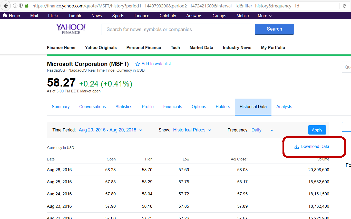Click the browser back arrow button
Viewport: 351px width, 219px height.
(x=6, y=6)
